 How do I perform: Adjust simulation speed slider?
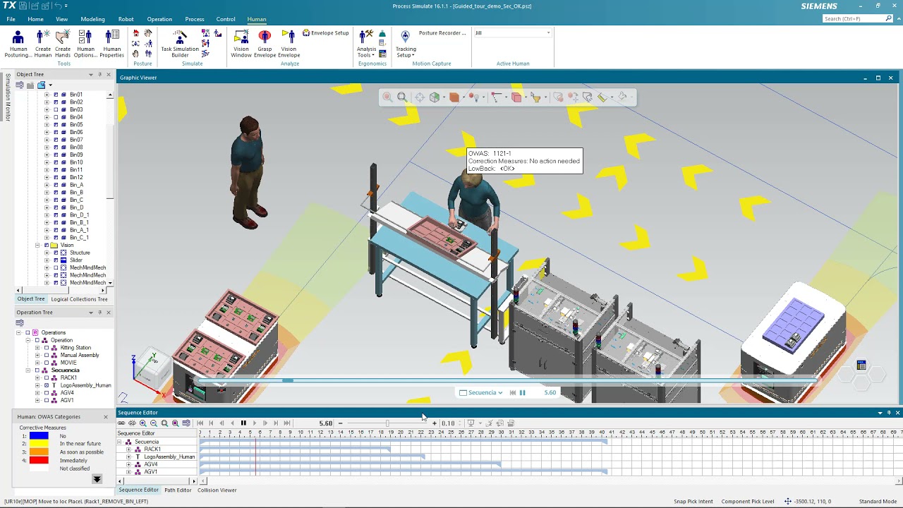[387, 423]
